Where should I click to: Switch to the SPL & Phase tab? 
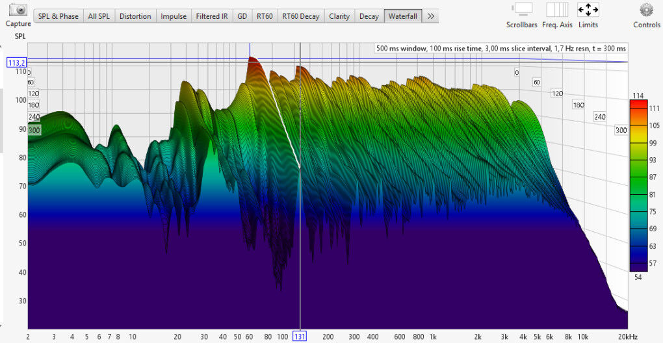58,16
